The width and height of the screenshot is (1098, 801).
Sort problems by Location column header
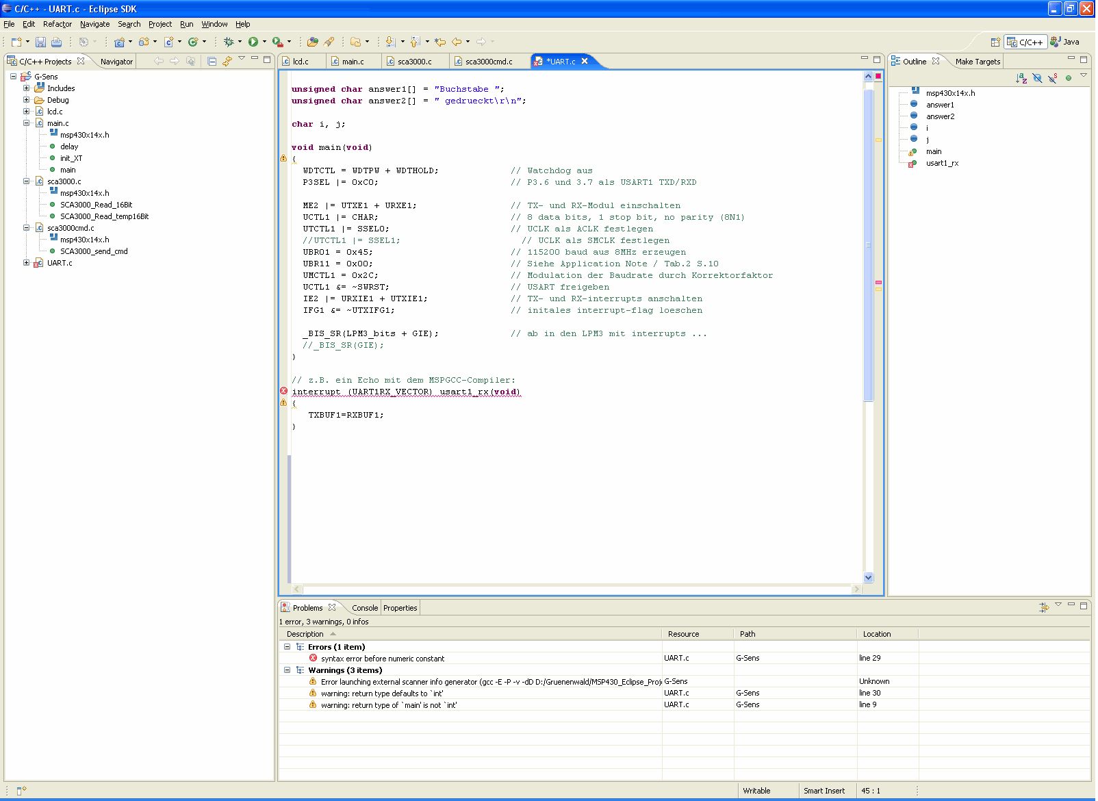pos(887,634)
